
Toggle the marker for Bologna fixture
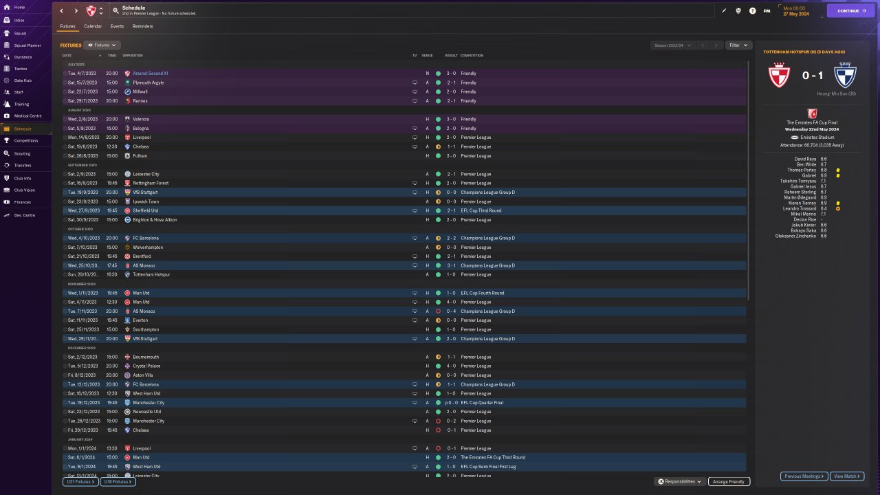coord(65,129)
